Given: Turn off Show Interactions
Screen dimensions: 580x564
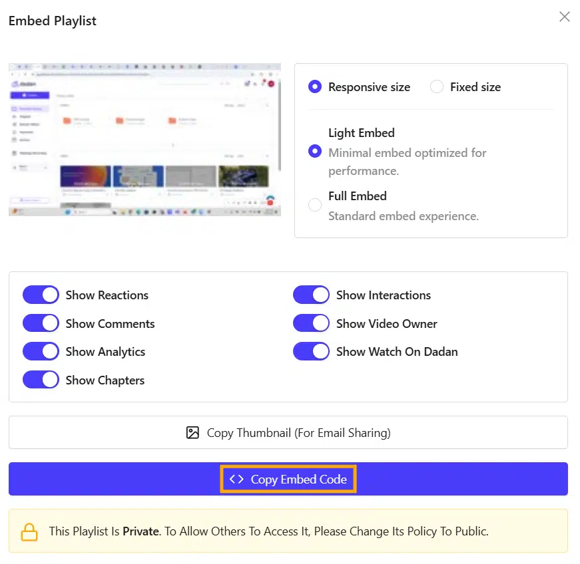Looking at the screenshot, I should click(311, 295).
